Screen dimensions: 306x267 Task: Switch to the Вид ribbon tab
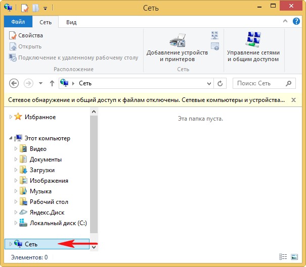click(72, 22)
